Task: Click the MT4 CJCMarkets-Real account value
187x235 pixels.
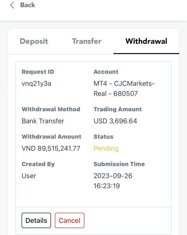Action: 124,89
